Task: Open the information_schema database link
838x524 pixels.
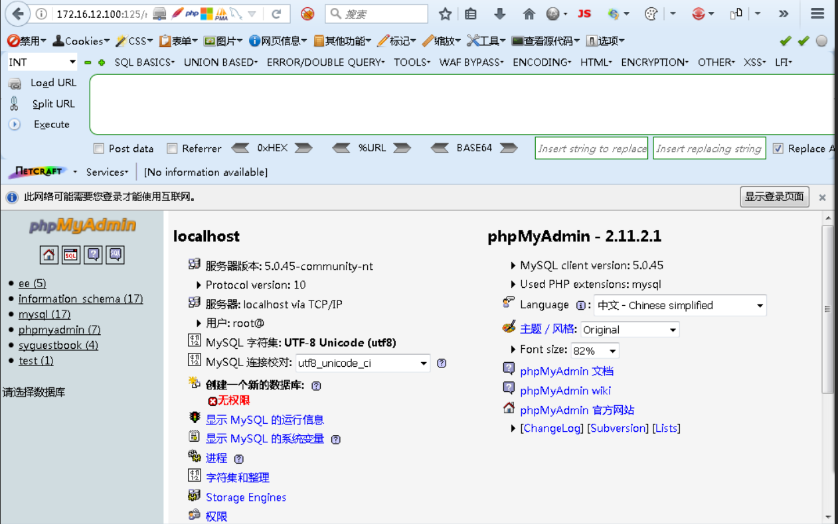Action: [80, 299]
